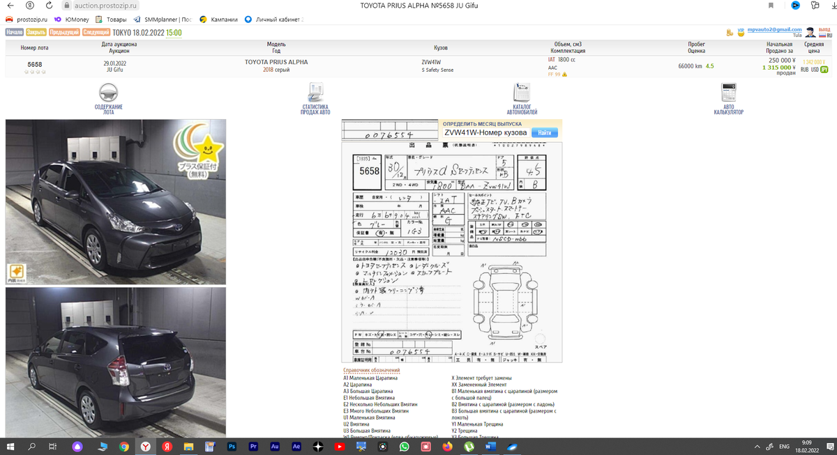837x455 pixels.
Task: Open Личный кабинет bookmark
Action: (273, 20)
